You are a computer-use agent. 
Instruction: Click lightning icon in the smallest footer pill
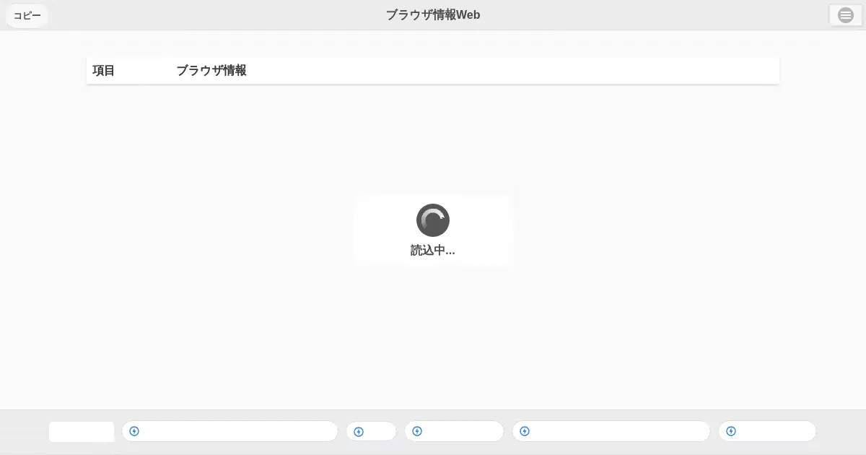click(x=359, y=432)
